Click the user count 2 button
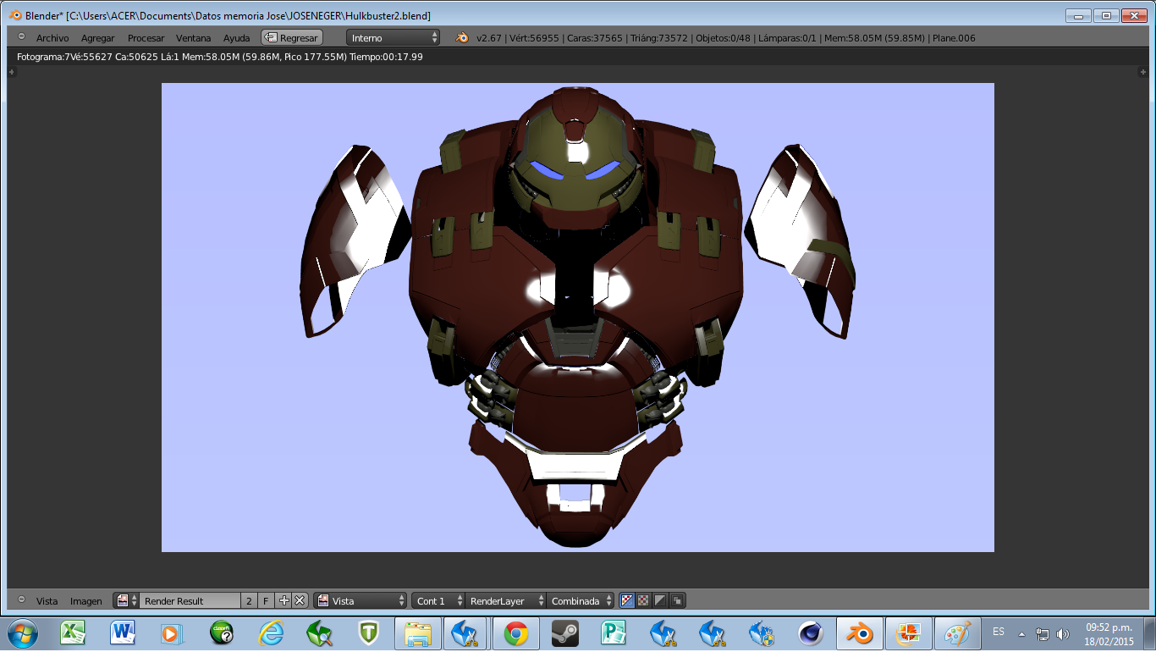Screen dimensions: 1156x652 point(250,600)
